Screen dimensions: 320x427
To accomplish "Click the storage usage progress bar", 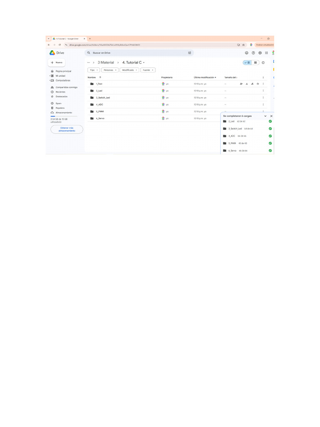I will pyautogui.click(x=64, y=116).
